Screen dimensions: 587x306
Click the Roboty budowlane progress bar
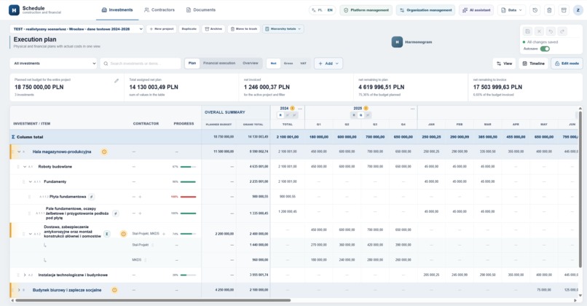(189, 167)
